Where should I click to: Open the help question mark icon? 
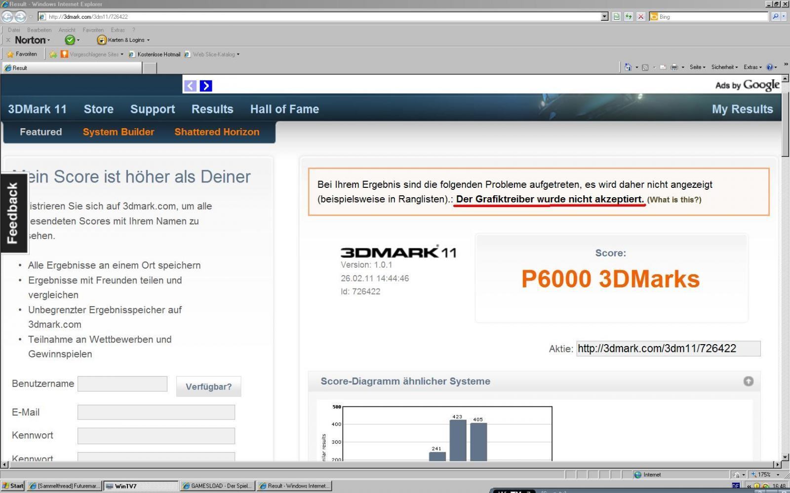coord(769,67)
